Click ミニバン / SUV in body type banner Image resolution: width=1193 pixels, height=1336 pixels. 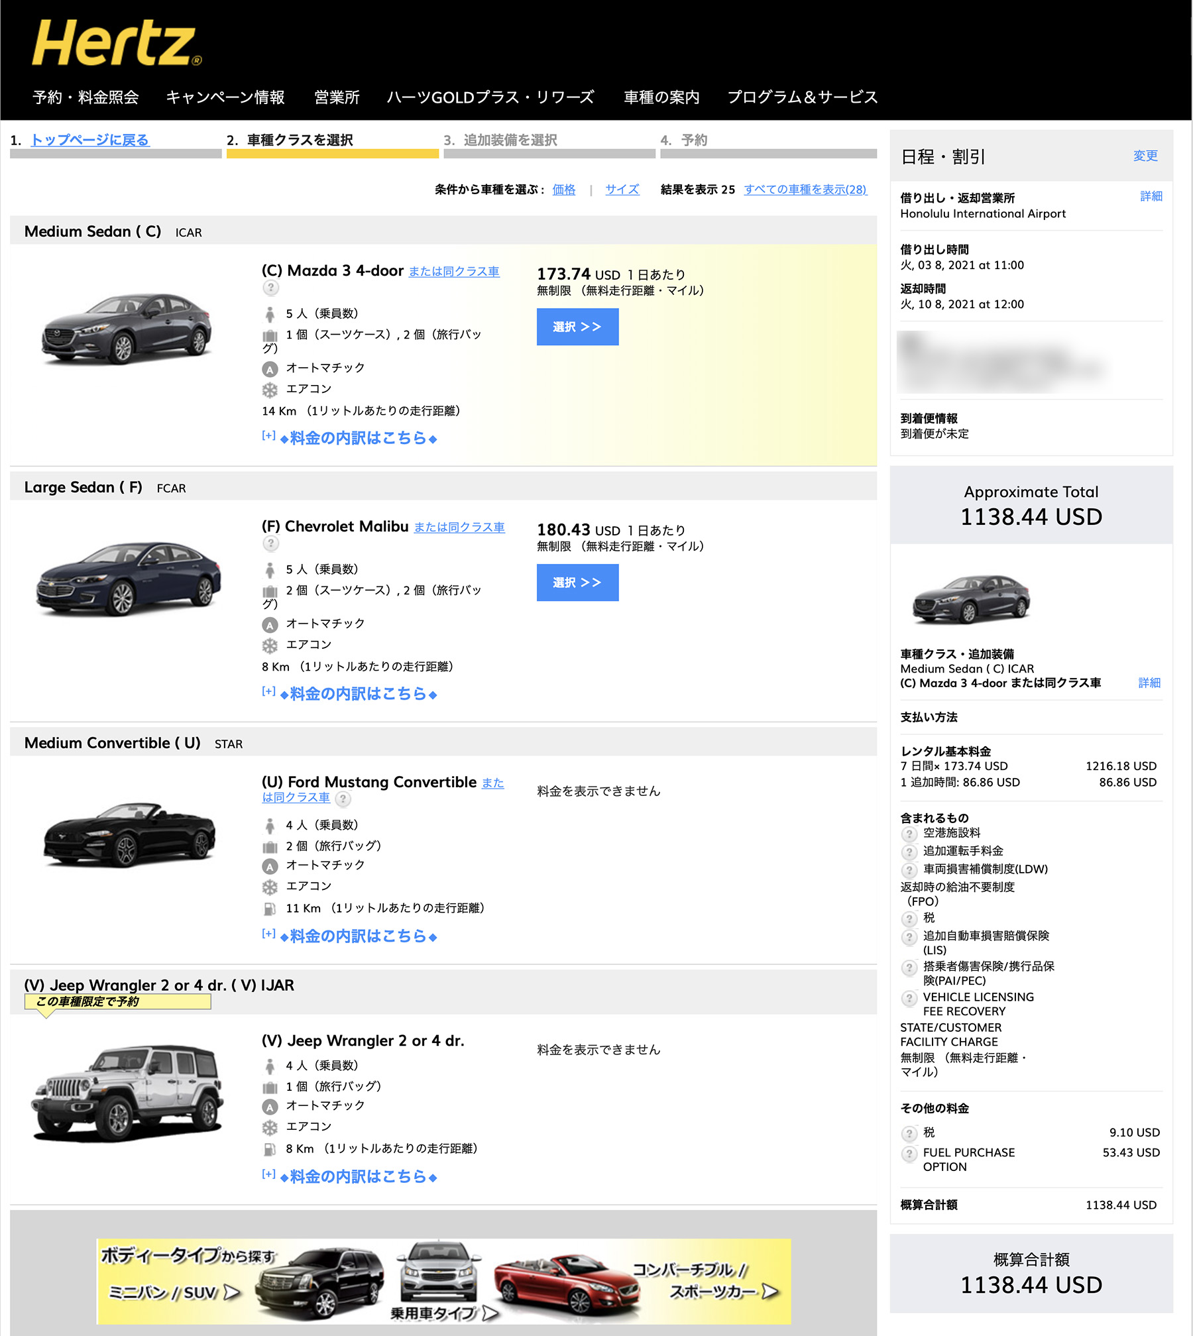click(174, 1293)
